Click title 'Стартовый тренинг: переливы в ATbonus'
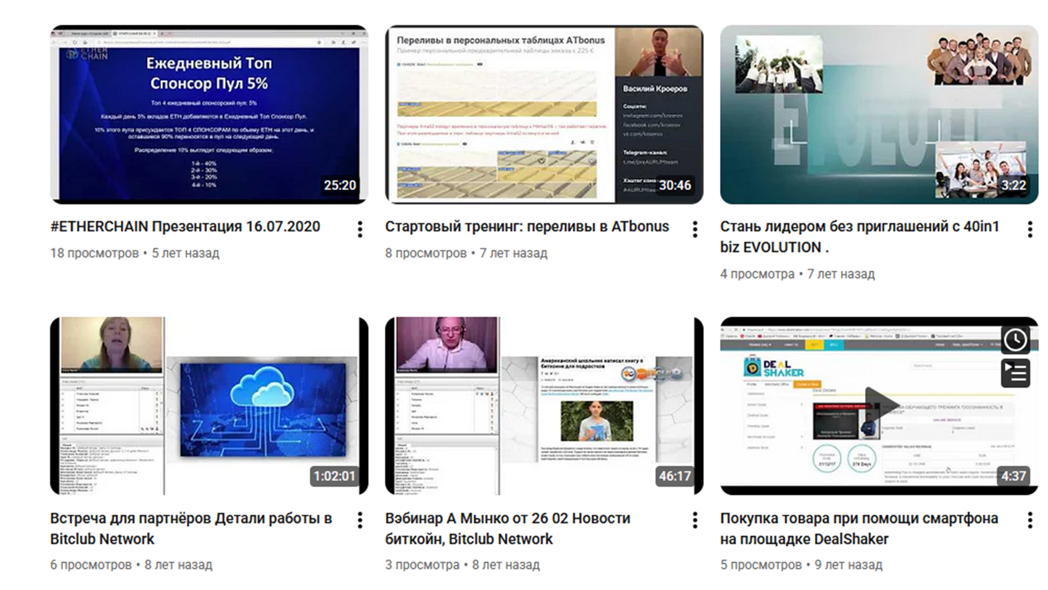 pos(526,227)
